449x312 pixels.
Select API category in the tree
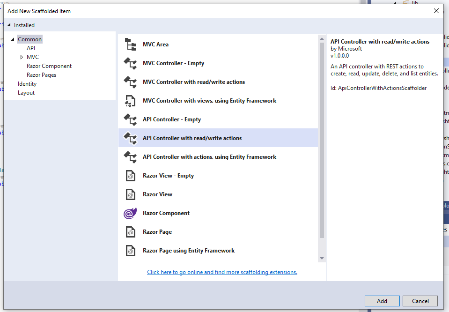31,48
